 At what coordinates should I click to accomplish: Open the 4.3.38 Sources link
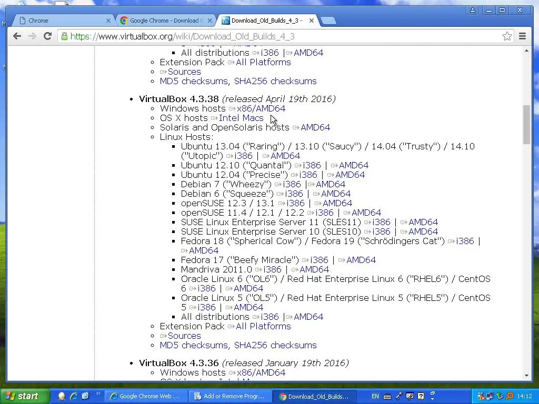click(x=184, y=336)
